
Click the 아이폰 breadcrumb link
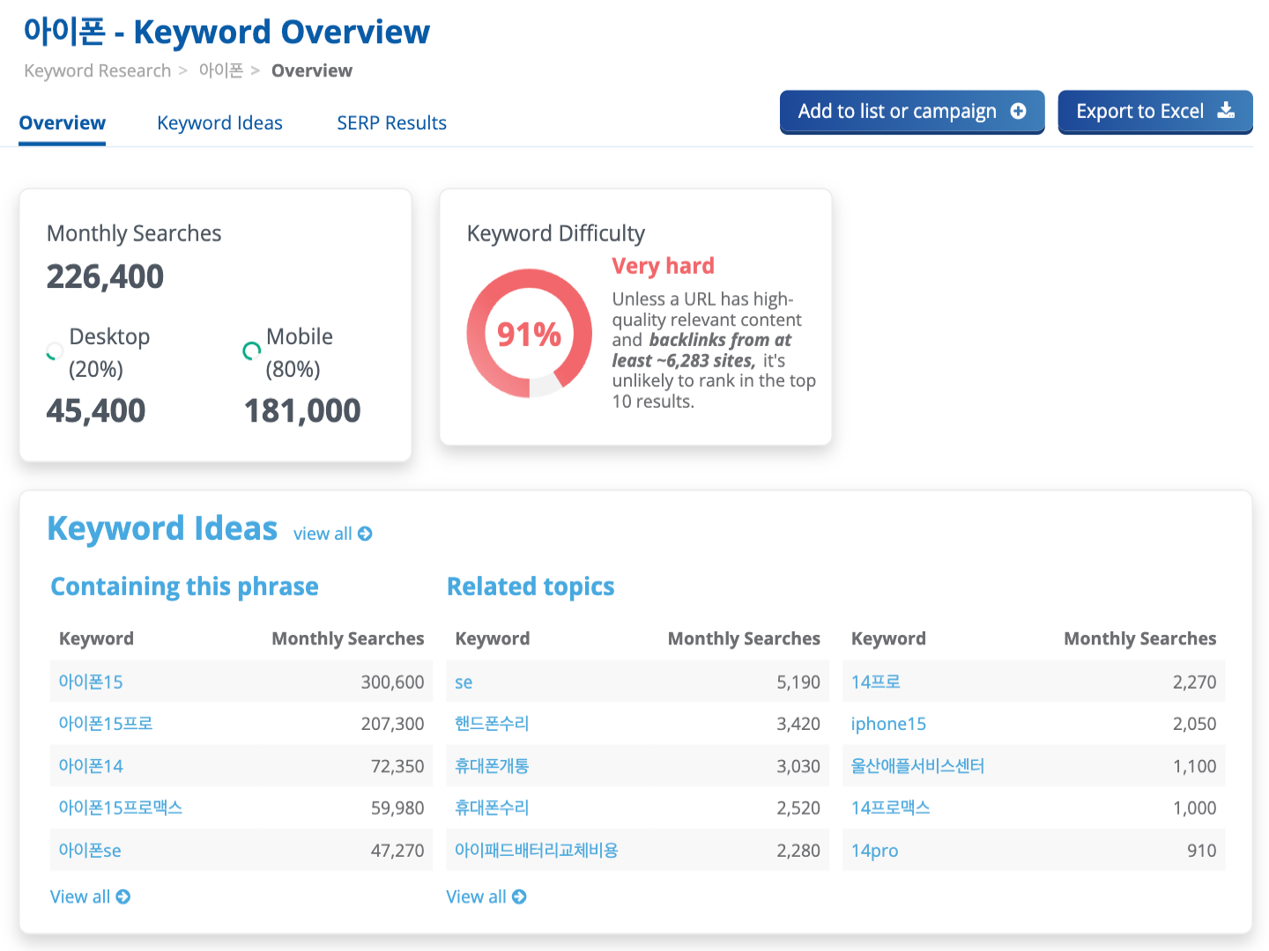(220, 70)
